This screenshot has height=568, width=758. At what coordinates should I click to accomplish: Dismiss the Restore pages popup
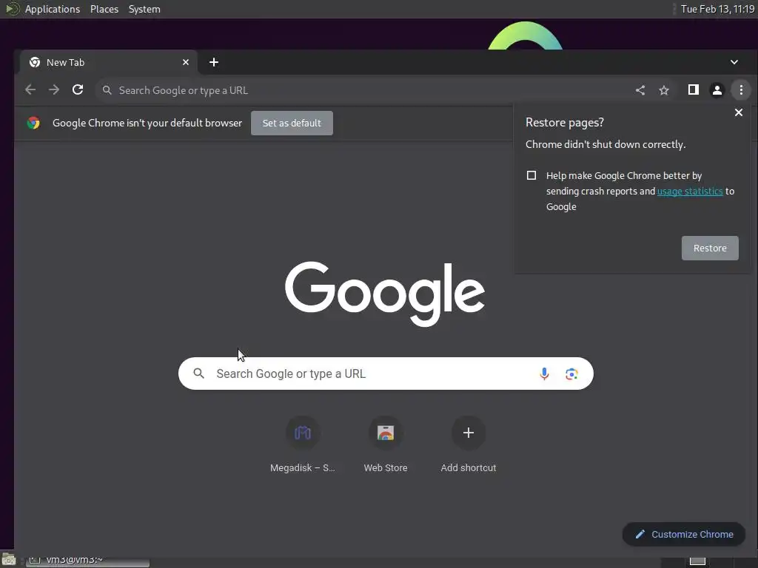click(x=739, y=112)
